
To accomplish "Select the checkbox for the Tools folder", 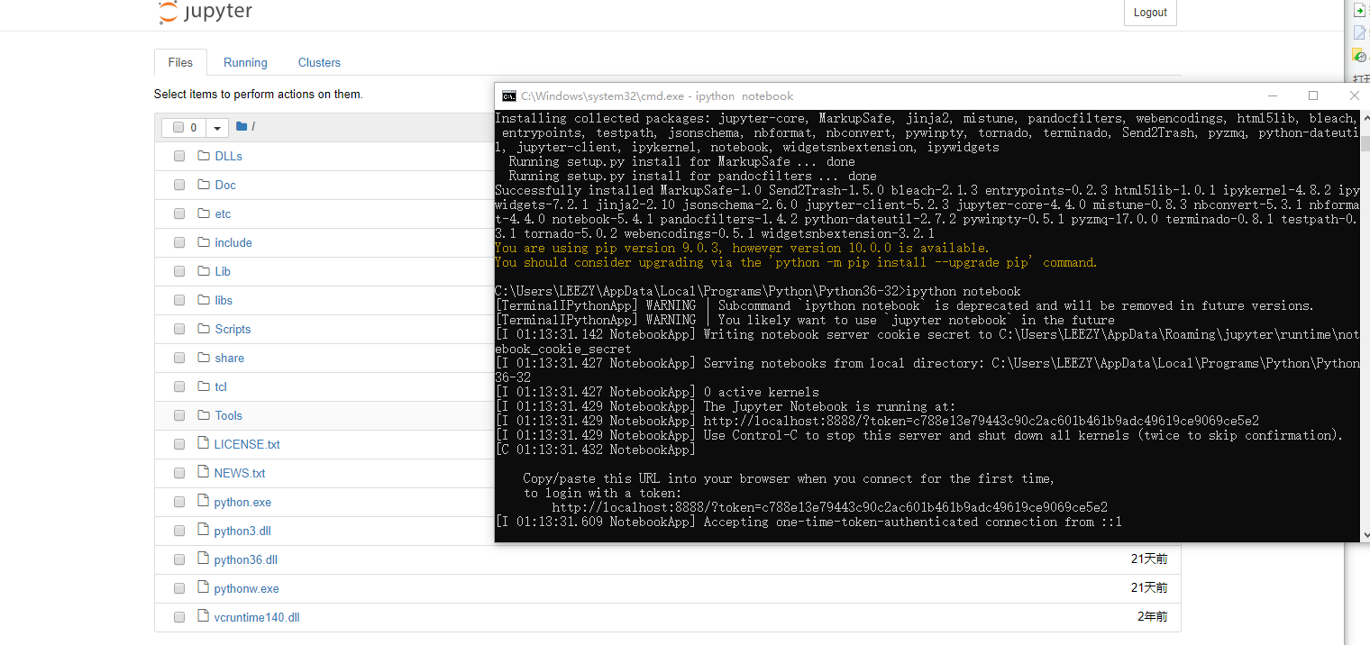I will [x=179, y=415].
